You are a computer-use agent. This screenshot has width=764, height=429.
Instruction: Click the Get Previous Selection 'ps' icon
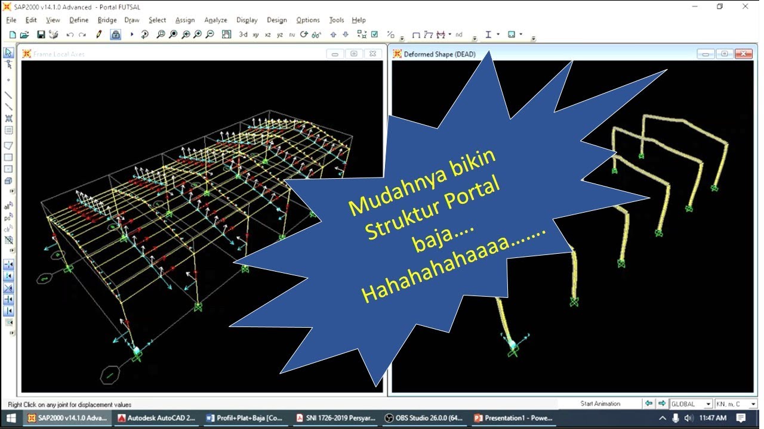point(8,217)
